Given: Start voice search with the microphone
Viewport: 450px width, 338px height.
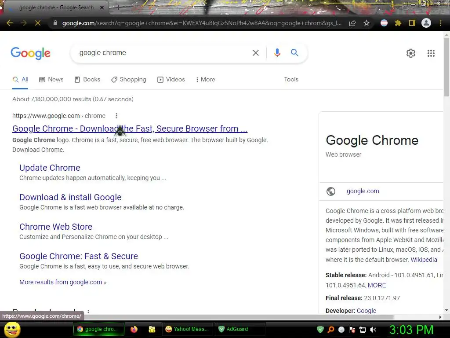Looking at the screenshot, I should click(x=277, y=53).
